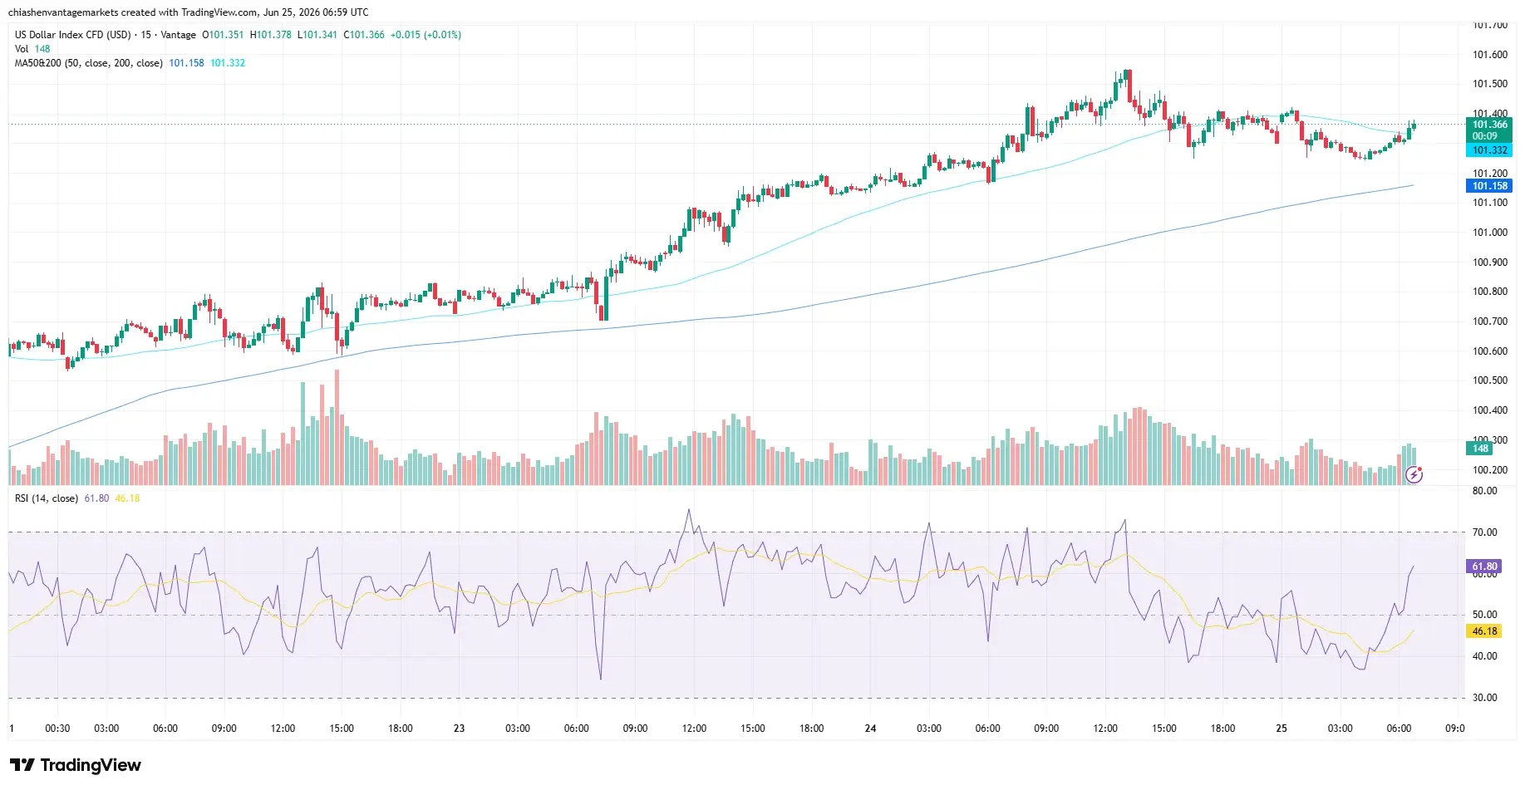The image size is (1525, 790).
Task: Click the RSI (14, close) indicator label
Action: point(47,498)
